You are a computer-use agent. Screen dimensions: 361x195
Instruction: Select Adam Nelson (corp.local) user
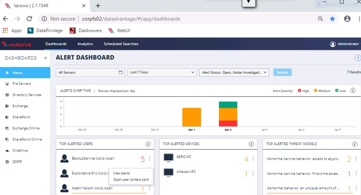[92, 188]
